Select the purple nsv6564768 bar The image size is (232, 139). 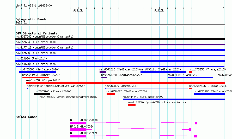click(104, 77)
